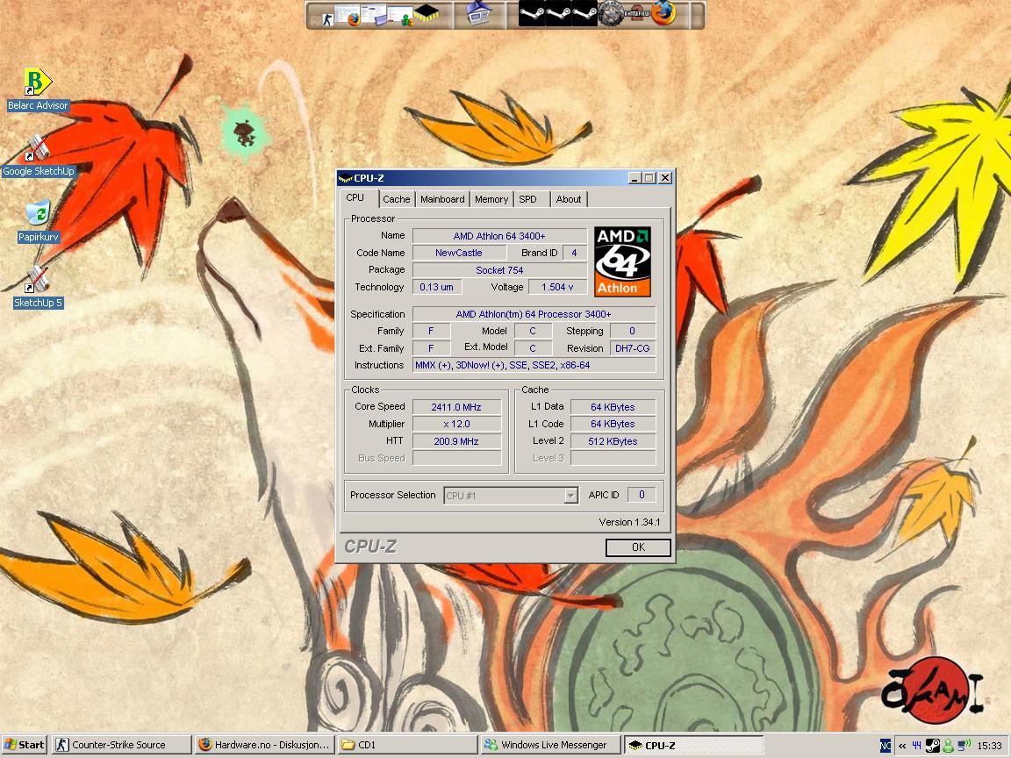The image size is (1011, 758).
Task: Click the Instructions field MMX, 3DNow!, SSE
Action: pos(534,365)
